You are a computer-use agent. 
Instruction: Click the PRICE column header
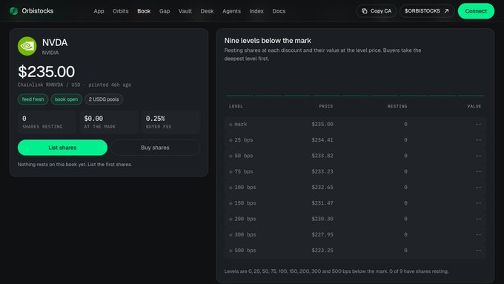point(326,107)
